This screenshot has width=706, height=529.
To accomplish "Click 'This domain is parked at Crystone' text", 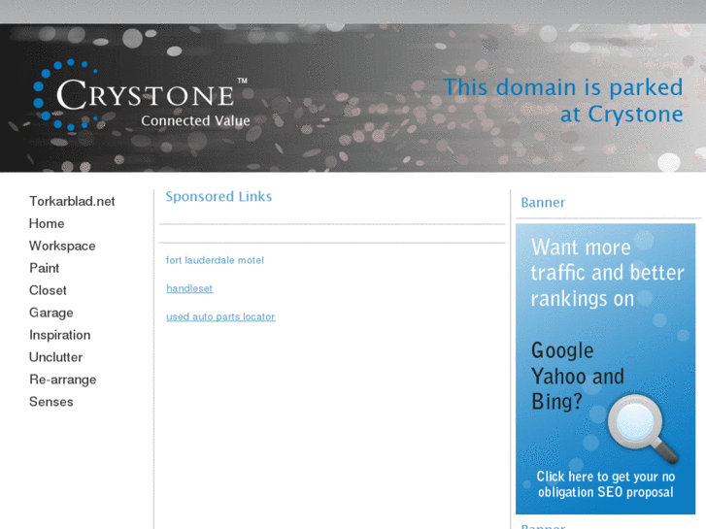I will coord(563,101).
